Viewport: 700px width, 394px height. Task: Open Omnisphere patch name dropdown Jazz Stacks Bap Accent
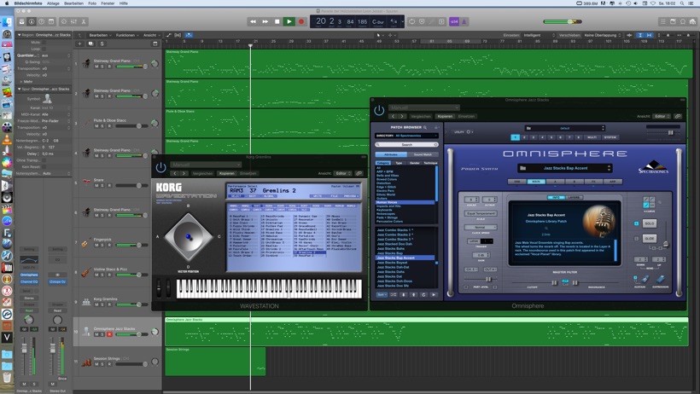click(564, 168)
